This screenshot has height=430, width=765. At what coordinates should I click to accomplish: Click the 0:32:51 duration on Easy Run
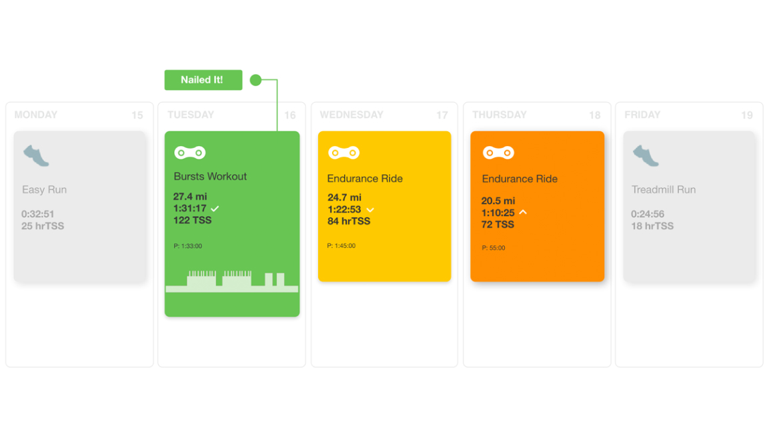[37, 214]
